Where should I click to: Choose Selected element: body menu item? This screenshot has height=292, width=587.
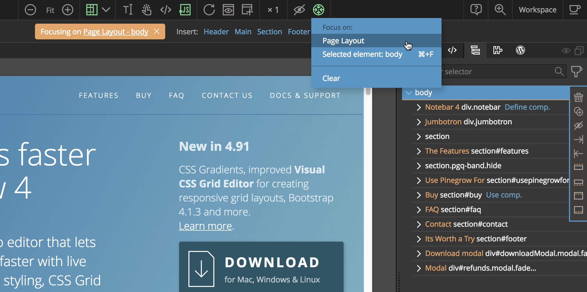pos(376,54)
